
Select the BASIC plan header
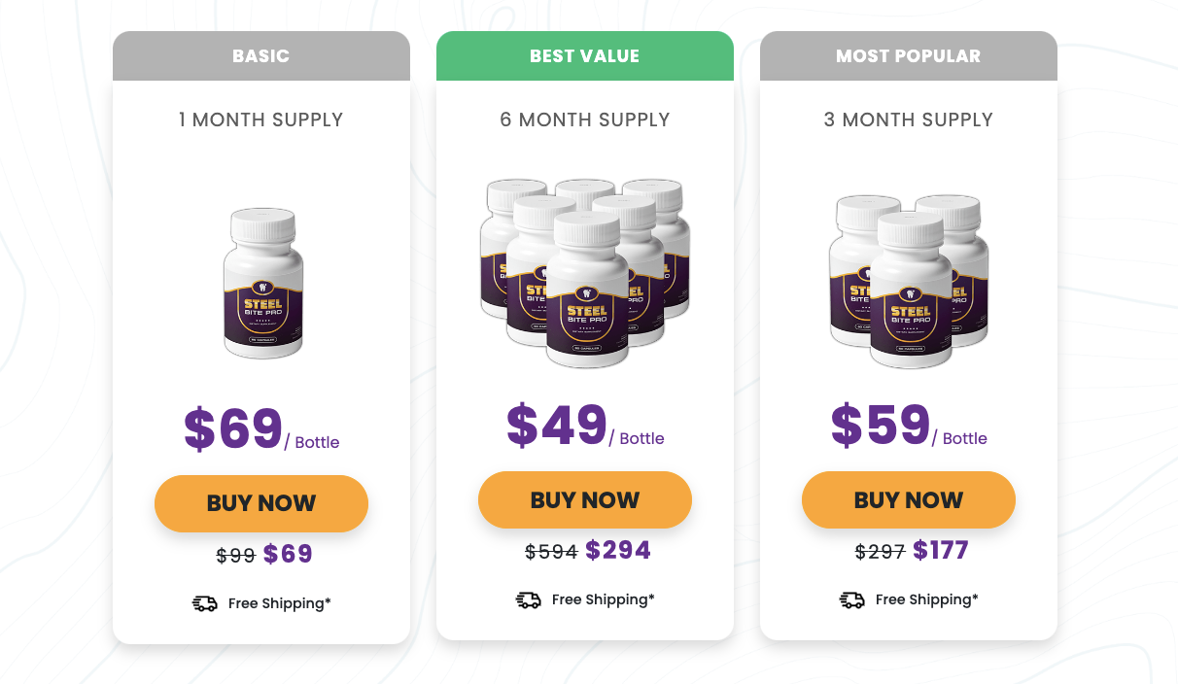click(x=261, y=56)
